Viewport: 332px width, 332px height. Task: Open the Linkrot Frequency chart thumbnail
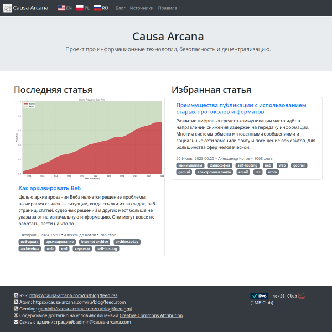point(89,139)
